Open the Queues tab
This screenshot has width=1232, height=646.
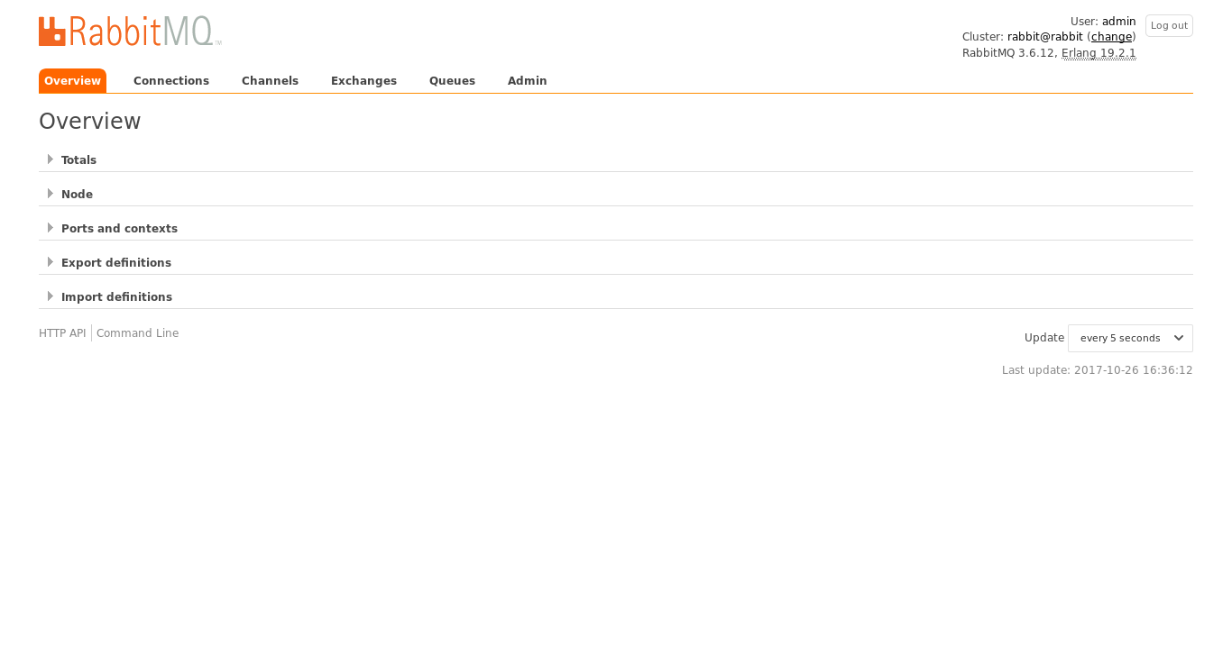[452, 80]
